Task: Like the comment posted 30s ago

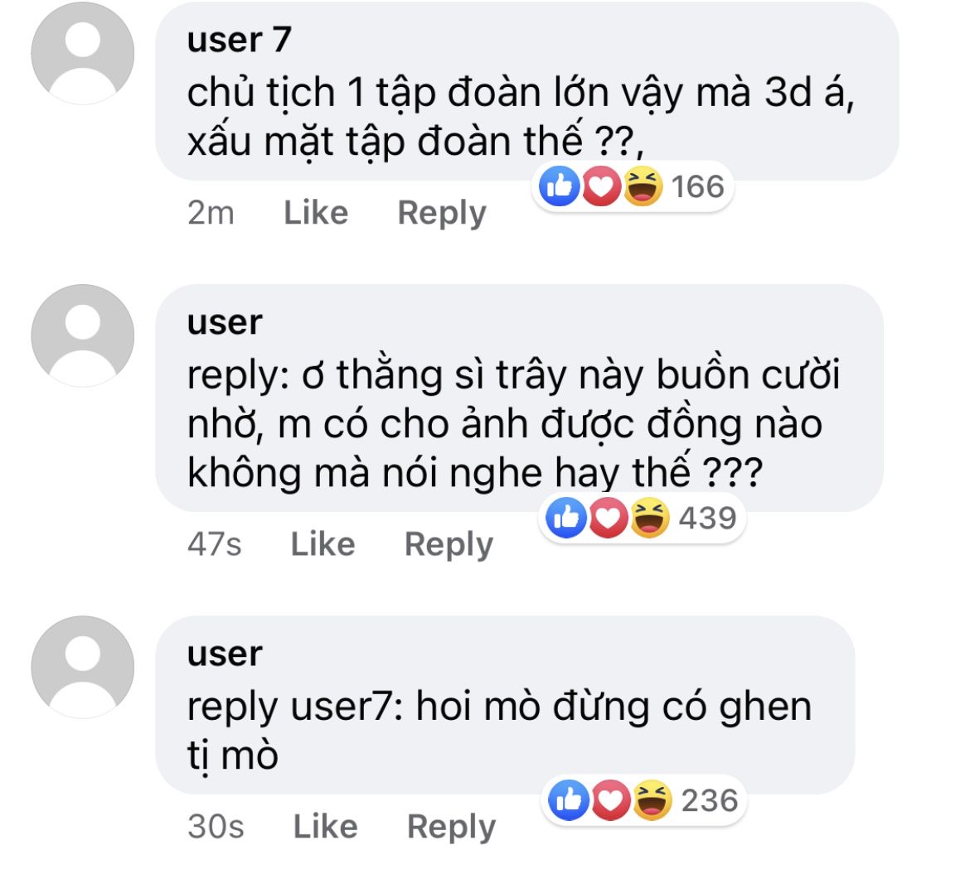Action: [325, 827]
